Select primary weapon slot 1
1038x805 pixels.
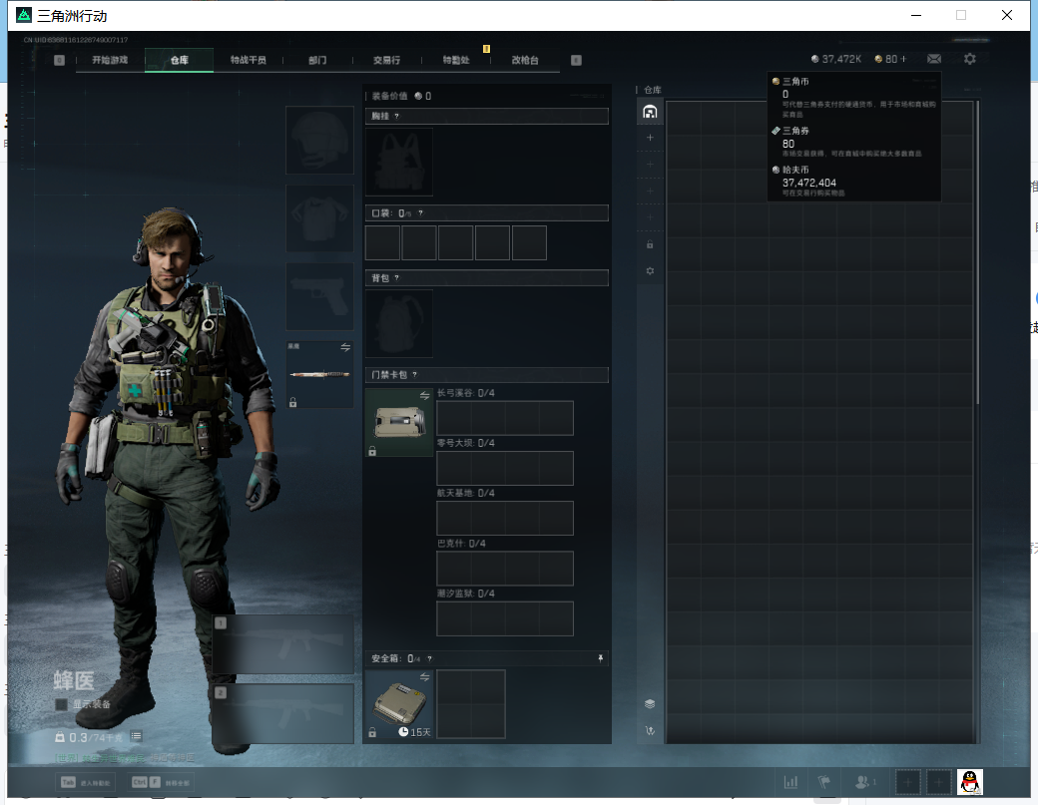(x=283, y=643)
